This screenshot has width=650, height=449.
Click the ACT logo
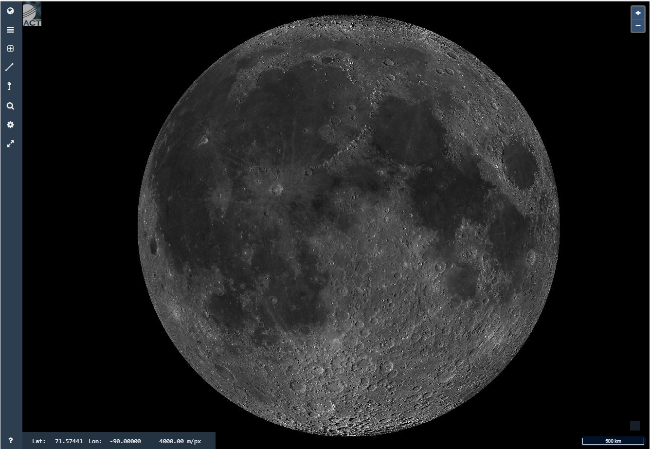click(x=32, y=15)
